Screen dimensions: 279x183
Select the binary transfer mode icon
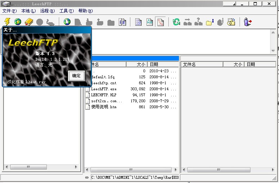click(x=138, y=22)
